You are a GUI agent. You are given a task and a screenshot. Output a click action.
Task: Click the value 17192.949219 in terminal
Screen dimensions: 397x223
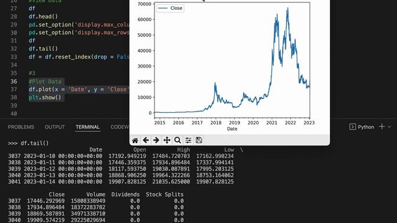[127, 156]
